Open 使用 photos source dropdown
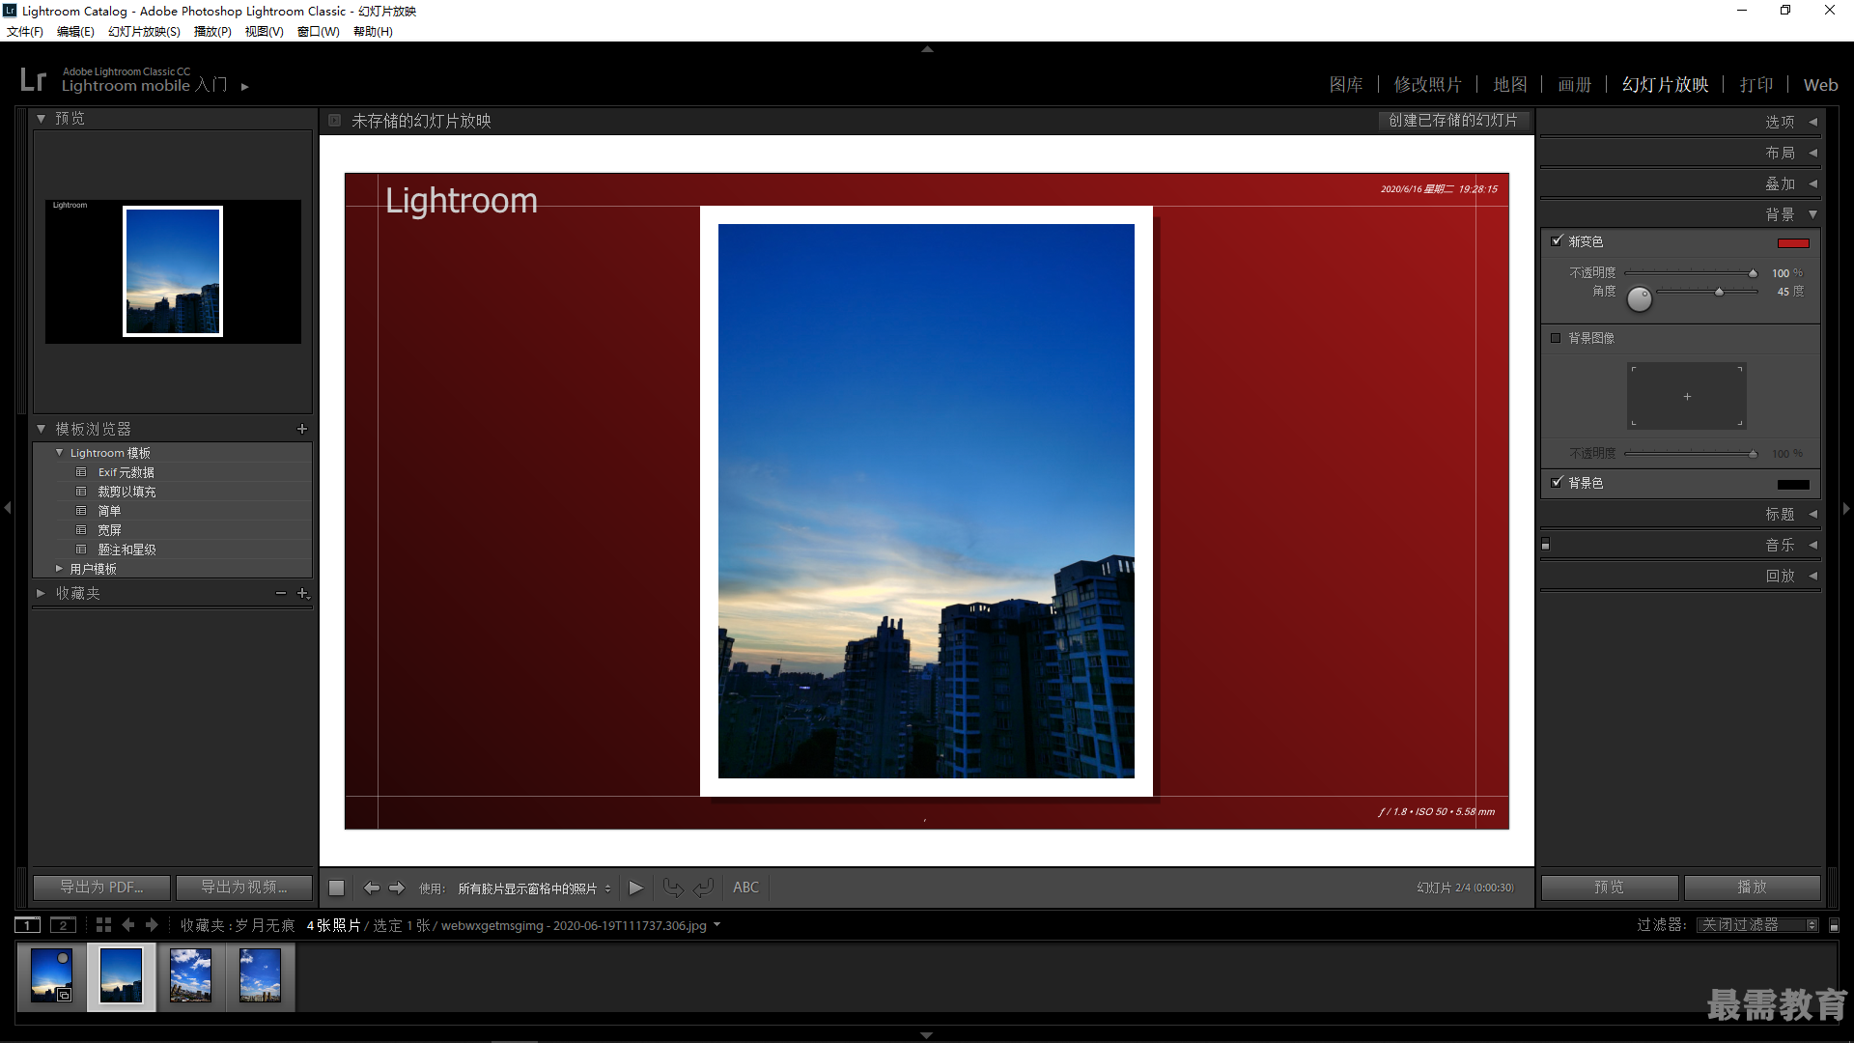 click(x=534, y=888)
